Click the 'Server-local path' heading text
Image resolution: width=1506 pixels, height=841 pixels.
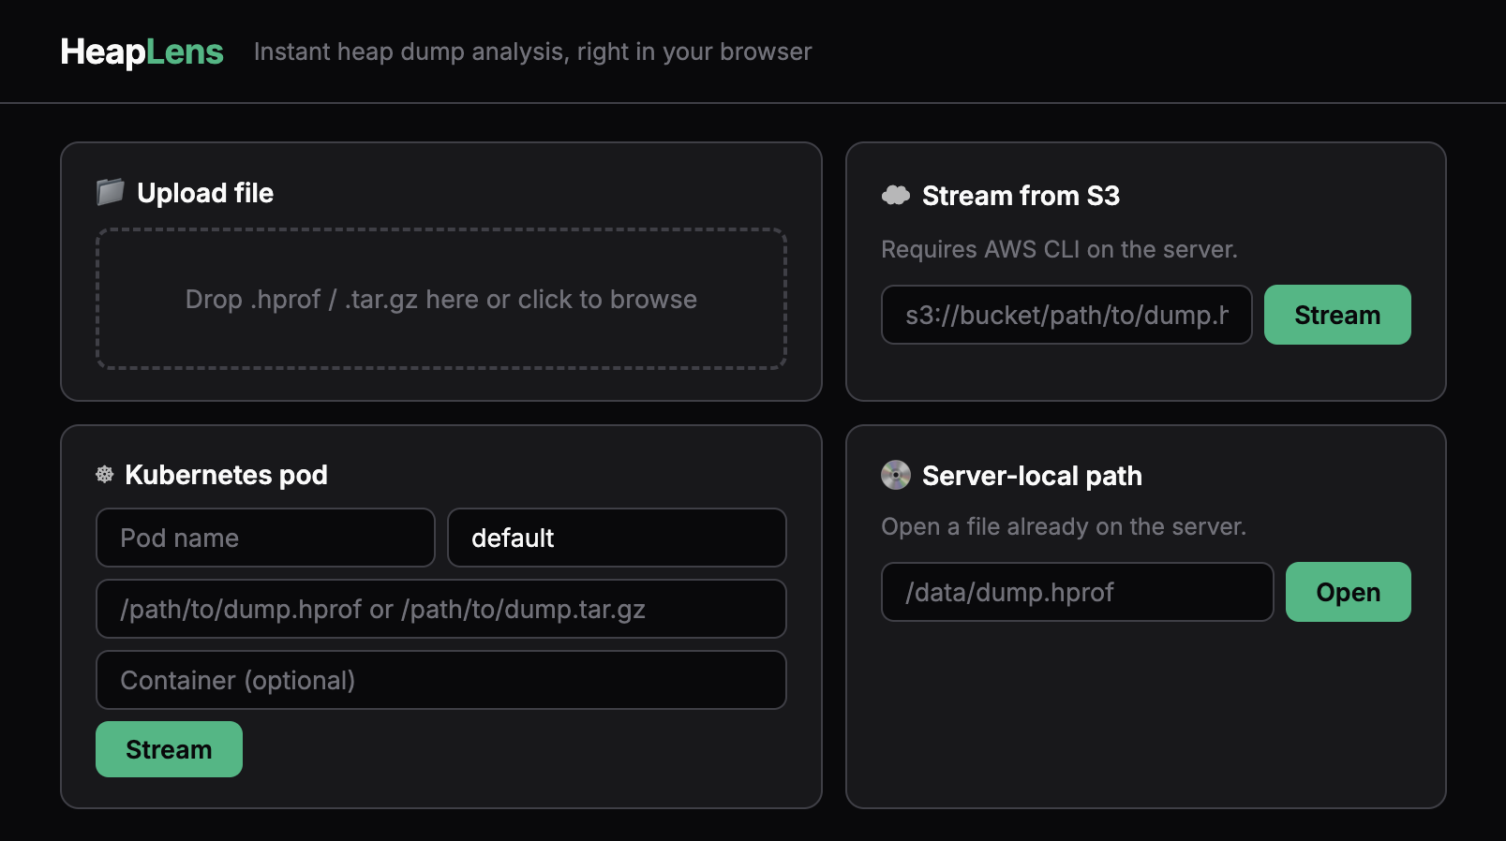tap(1032, 476)
